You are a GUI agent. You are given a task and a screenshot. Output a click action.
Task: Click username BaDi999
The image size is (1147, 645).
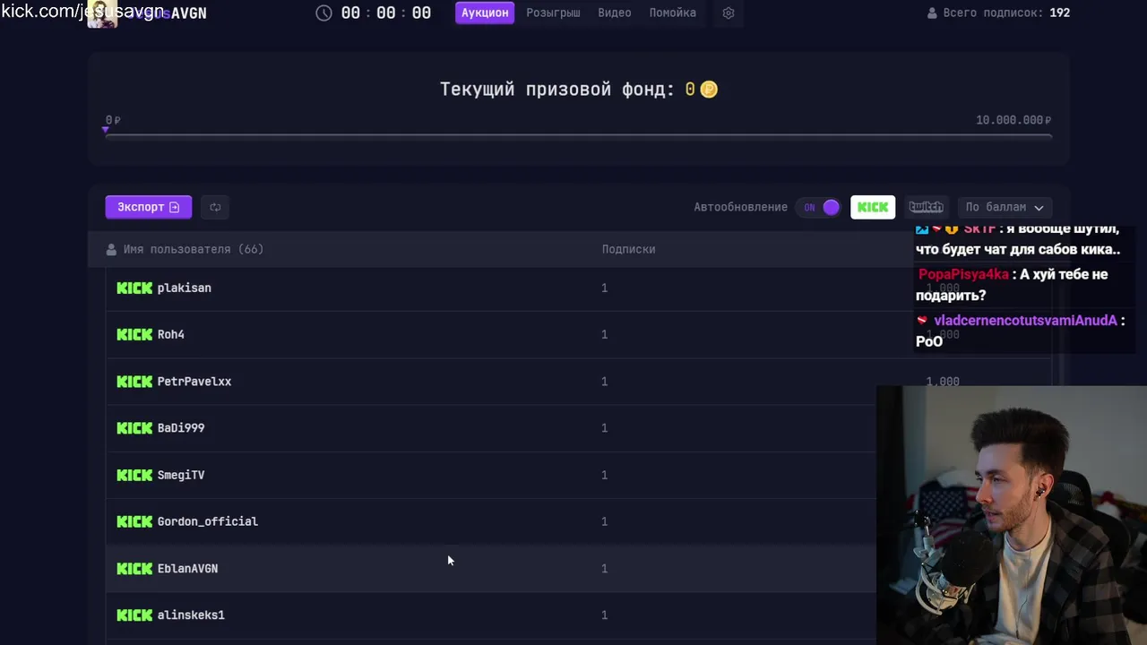click(181, 428)
